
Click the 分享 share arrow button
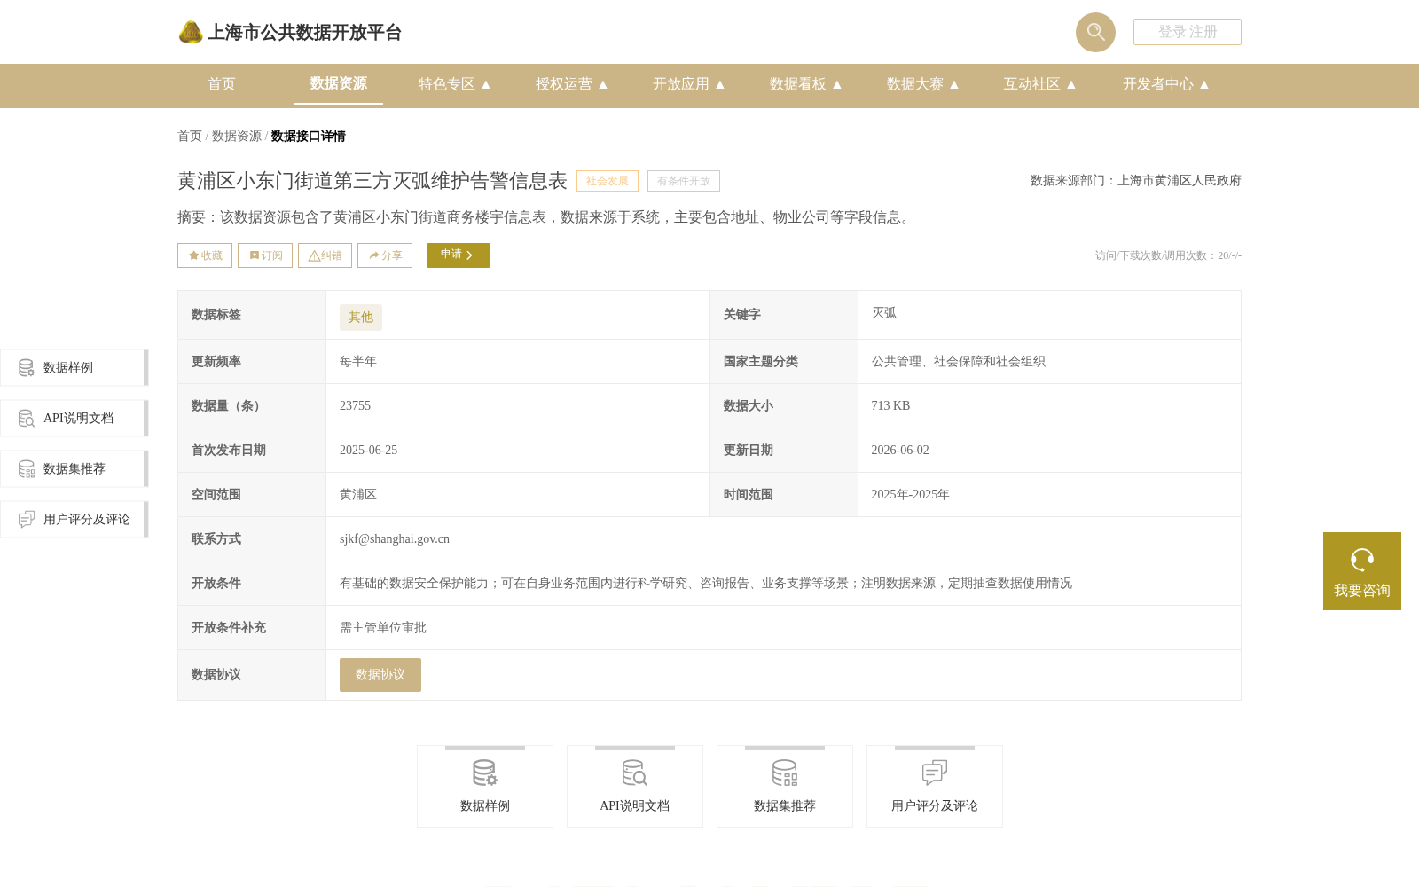(x=385, y=255)
